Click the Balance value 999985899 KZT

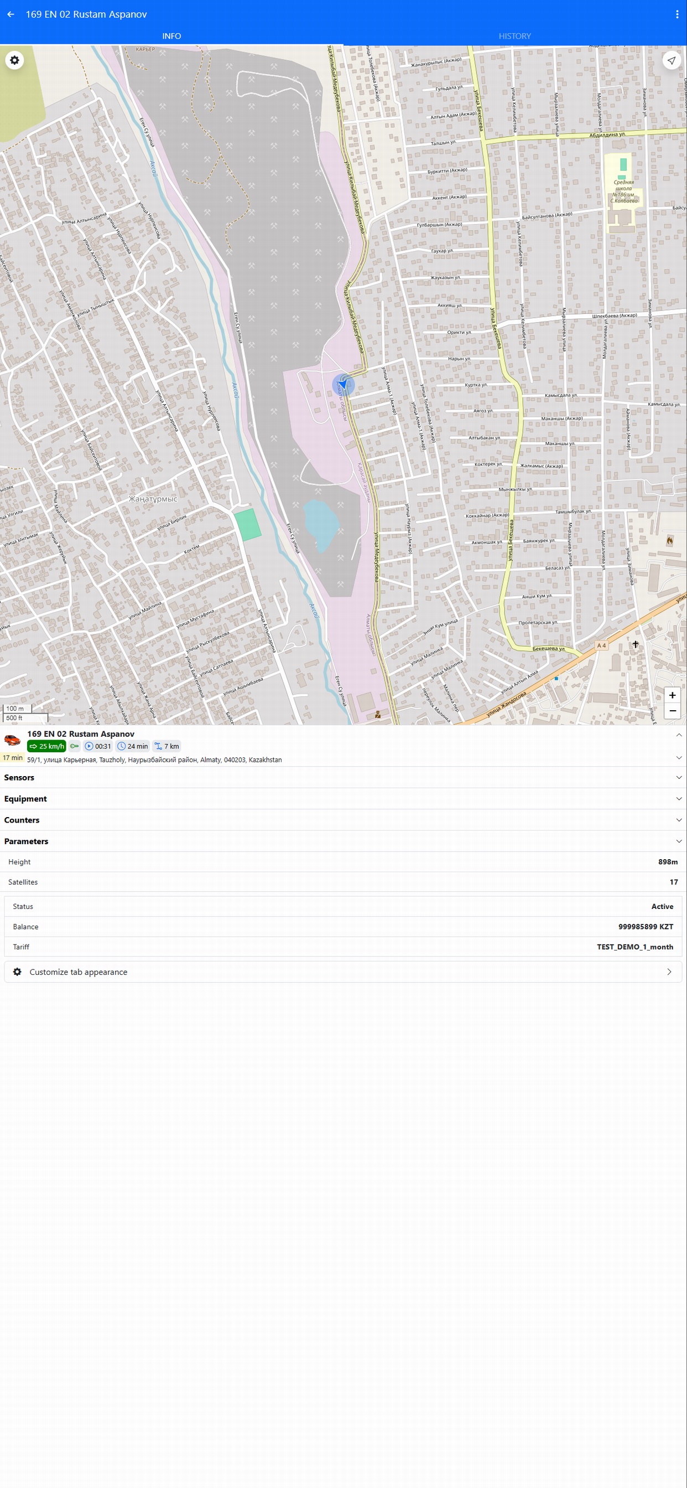[646, 927]
